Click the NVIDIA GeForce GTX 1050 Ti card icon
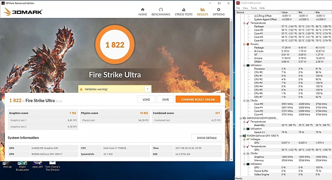Screen dimensions: 332x180 click(244, 136)
